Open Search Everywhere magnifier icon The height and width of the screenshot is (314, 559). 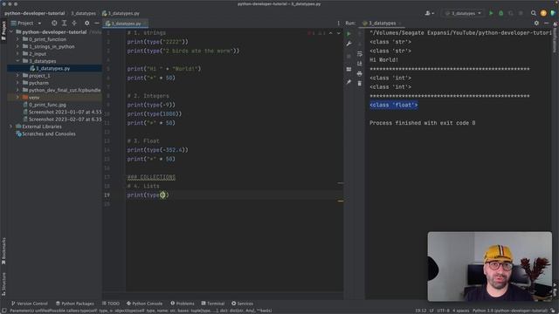click(534, 13)
